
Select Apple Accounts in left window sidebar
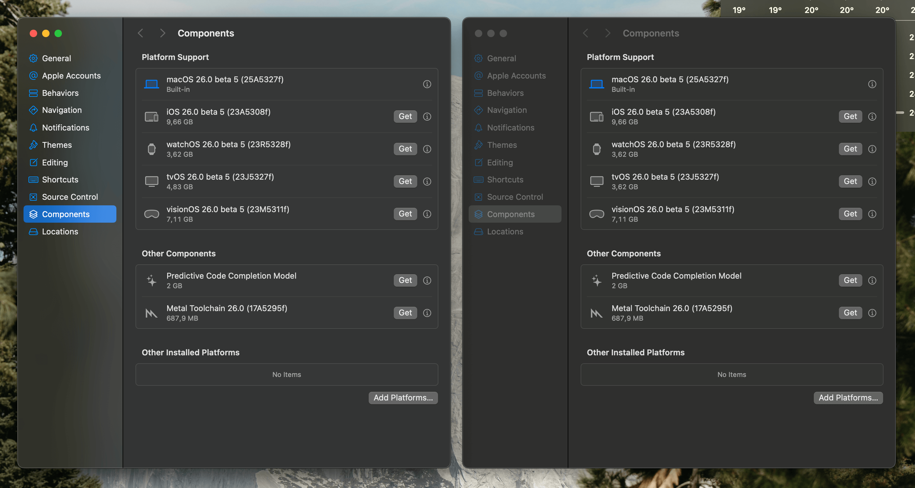pyautogui.click(x=70, y=75)
